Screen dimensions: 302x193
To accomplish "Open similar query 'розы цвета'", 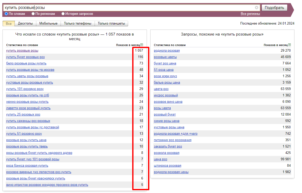I will [162, 108].
